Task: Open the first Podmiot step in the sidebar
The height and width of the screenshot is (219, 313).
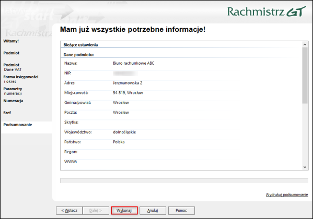Action: [11, 53]
